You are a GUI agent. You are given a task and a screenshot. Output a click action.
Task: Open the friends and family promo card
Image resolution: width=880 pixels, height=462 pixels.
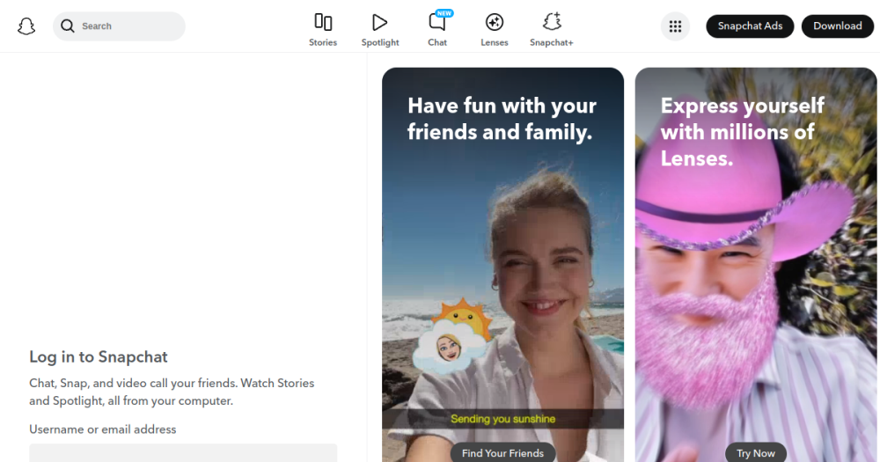(x=502, y=265)
